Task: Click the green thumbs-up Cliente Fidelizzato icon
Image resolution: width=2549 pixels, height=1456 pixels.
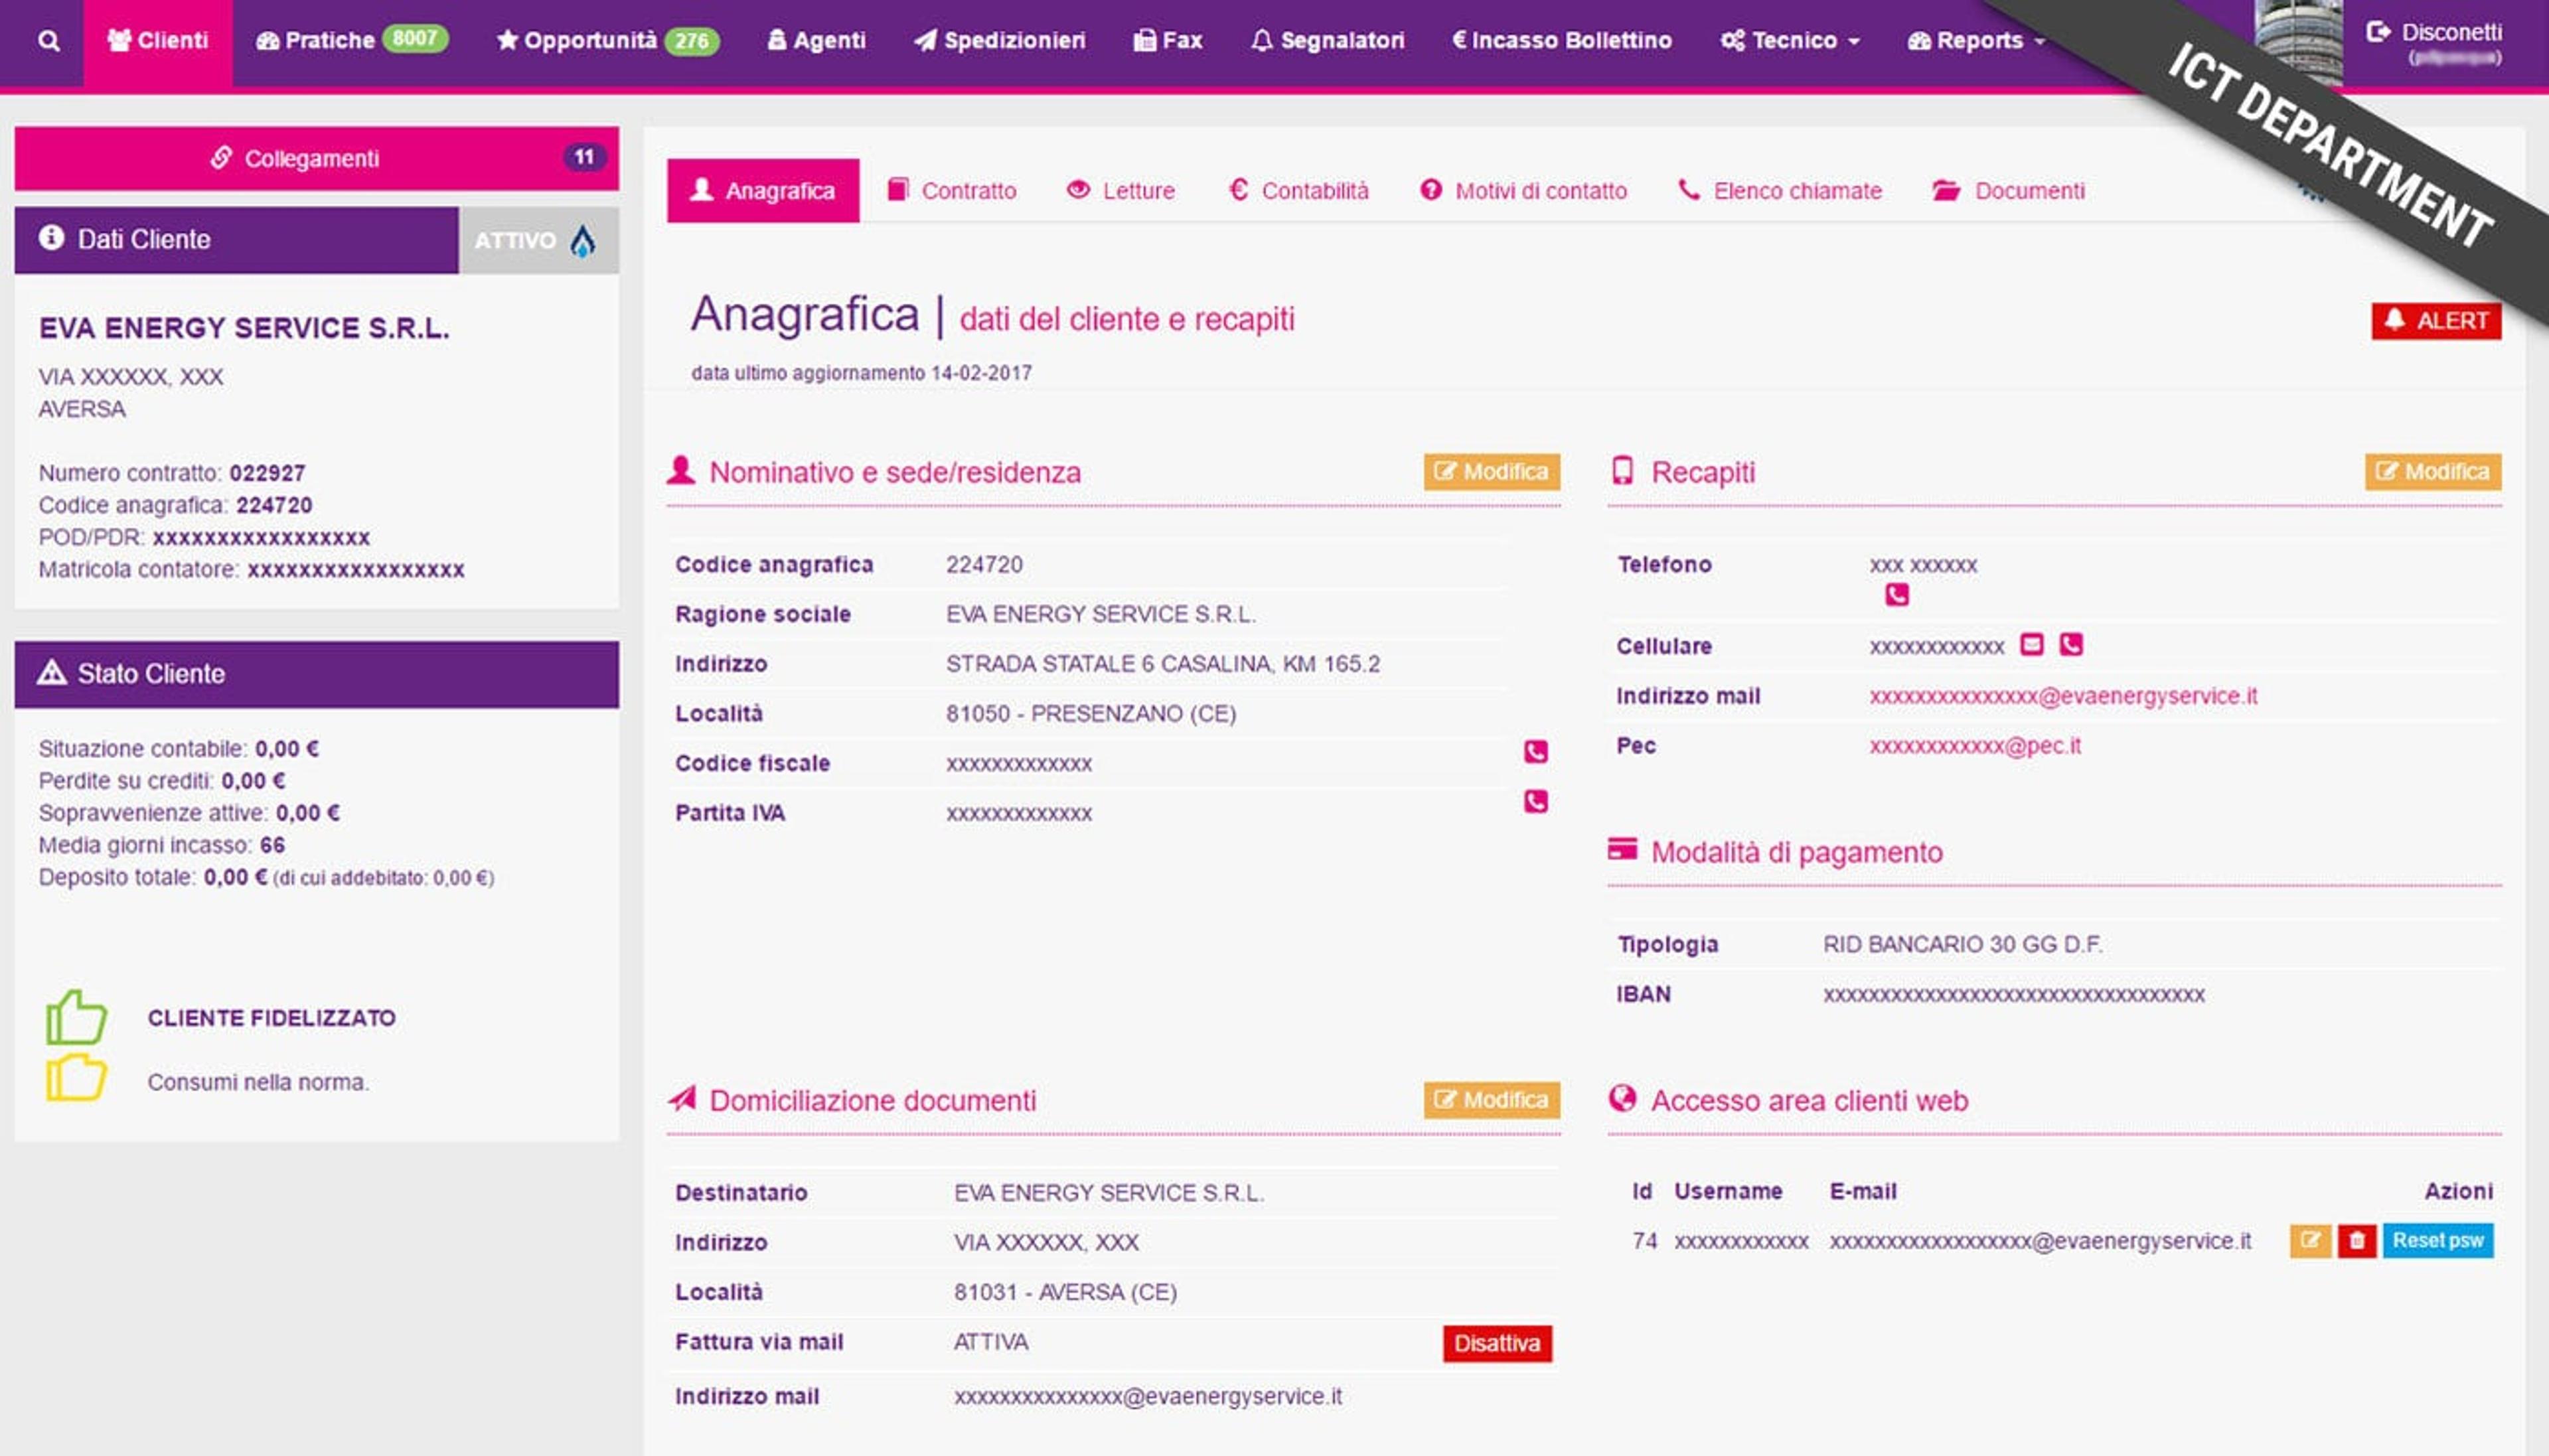Action: (76, 1017)
